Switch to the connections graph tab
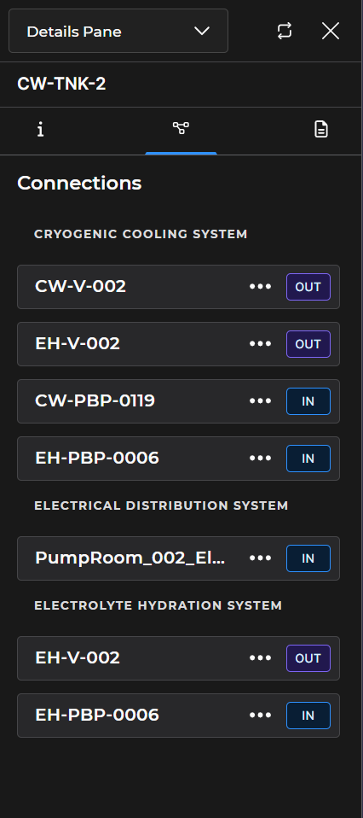The width and height of the screenshot is (363, 818). click(181, 128)
